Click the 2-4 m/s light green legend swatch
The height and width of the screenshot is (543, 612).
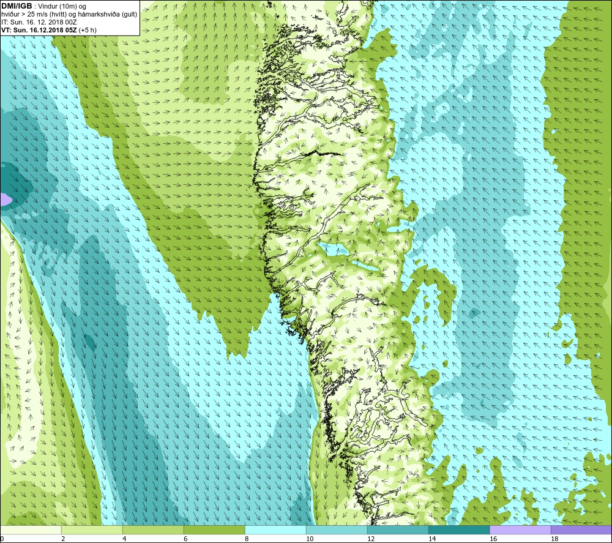point(92,530)
